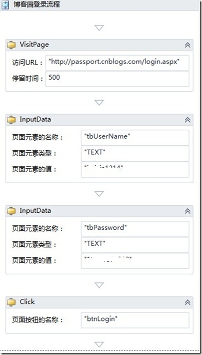Edit the 访问URL field with login.aspx address
202x355 pixels.
(x=117, y=63)
